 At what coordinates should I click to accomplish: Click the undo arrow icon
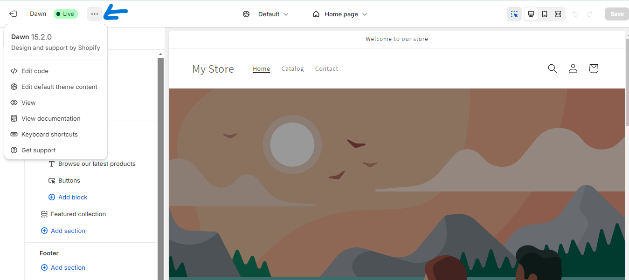[575, 14]
